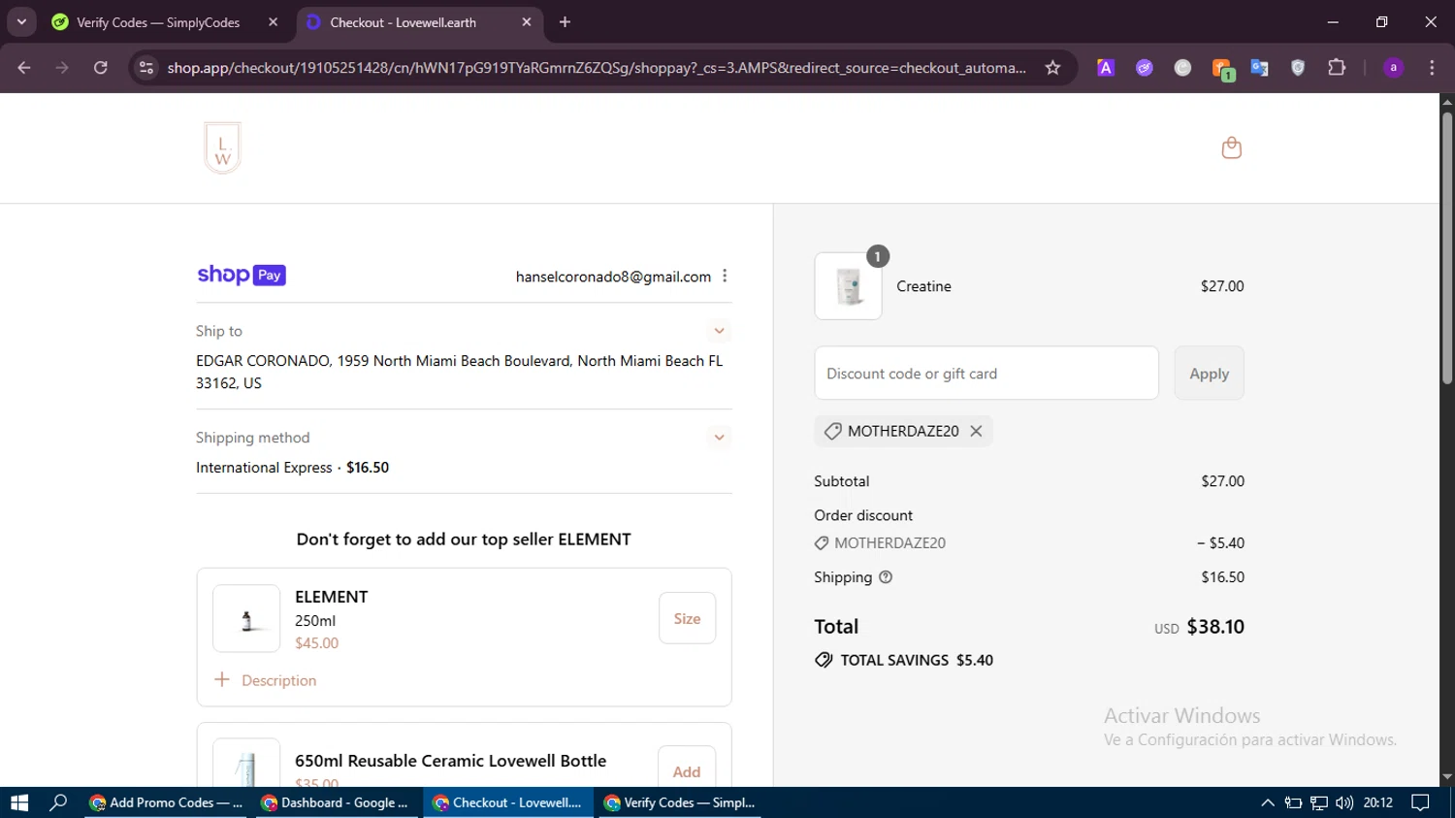The width and height of the screenshot is (1455, 818).
Task: Click the Shop Pay logo
Action: click(242, 276)
